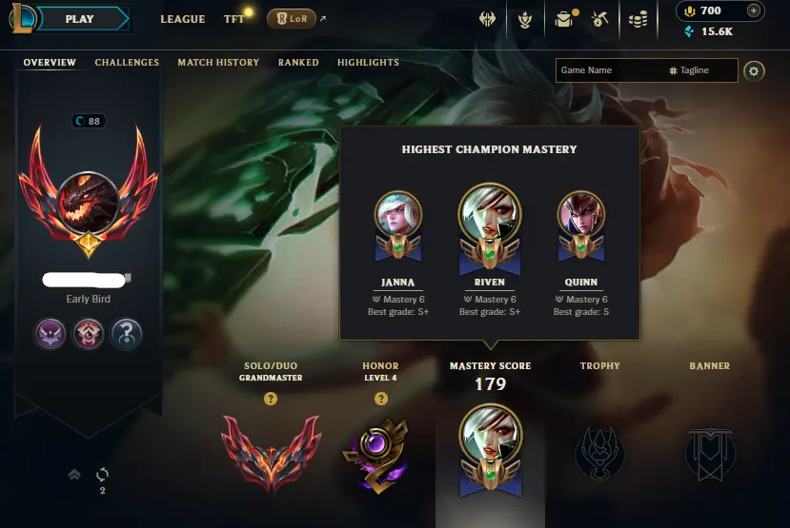790x528 pixels.
Task: Switch to the Challenges tab
Action: point(127,63)
